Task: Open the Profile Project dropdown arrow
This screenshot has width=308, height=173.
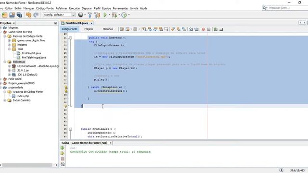Action: [x=129, y=15]
